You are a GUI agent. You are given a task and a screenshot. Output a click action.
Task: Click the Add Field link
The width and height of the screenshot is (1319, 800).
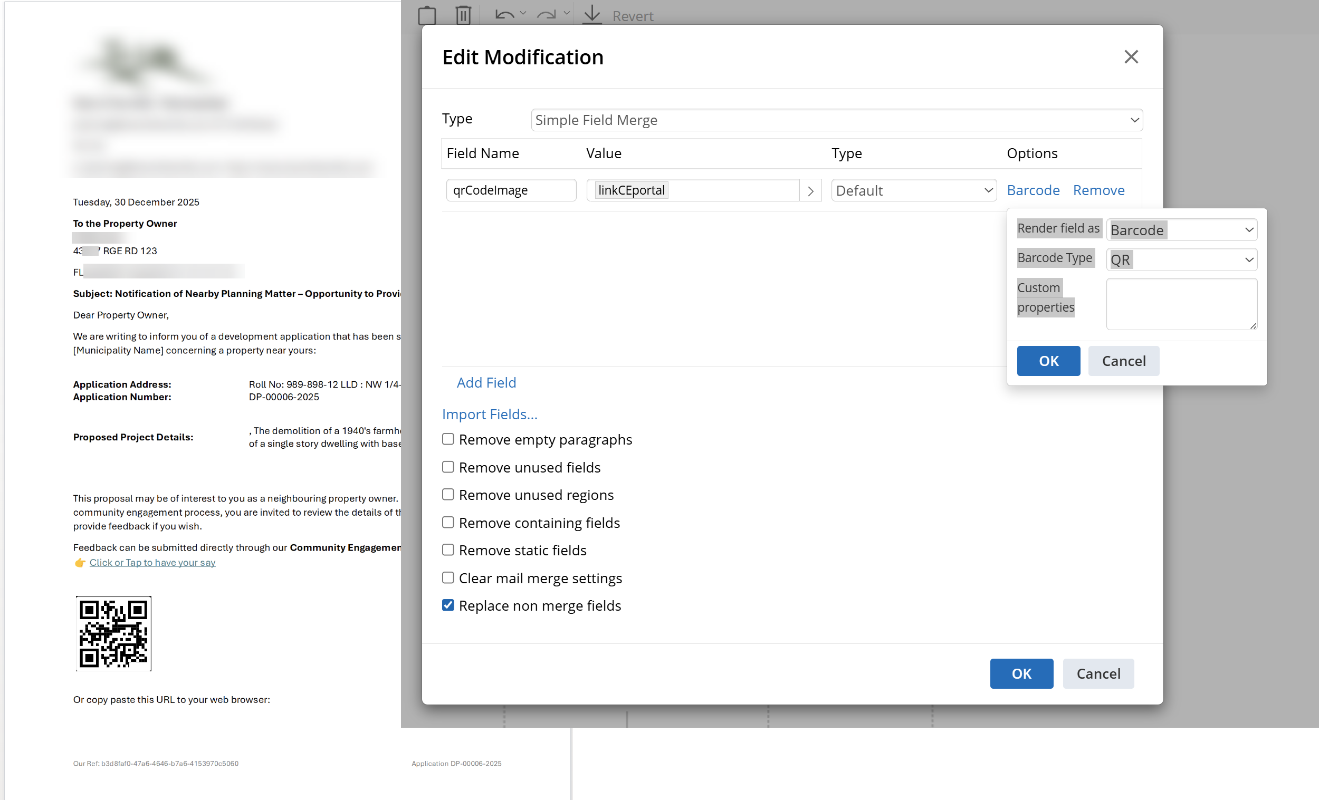486,383
